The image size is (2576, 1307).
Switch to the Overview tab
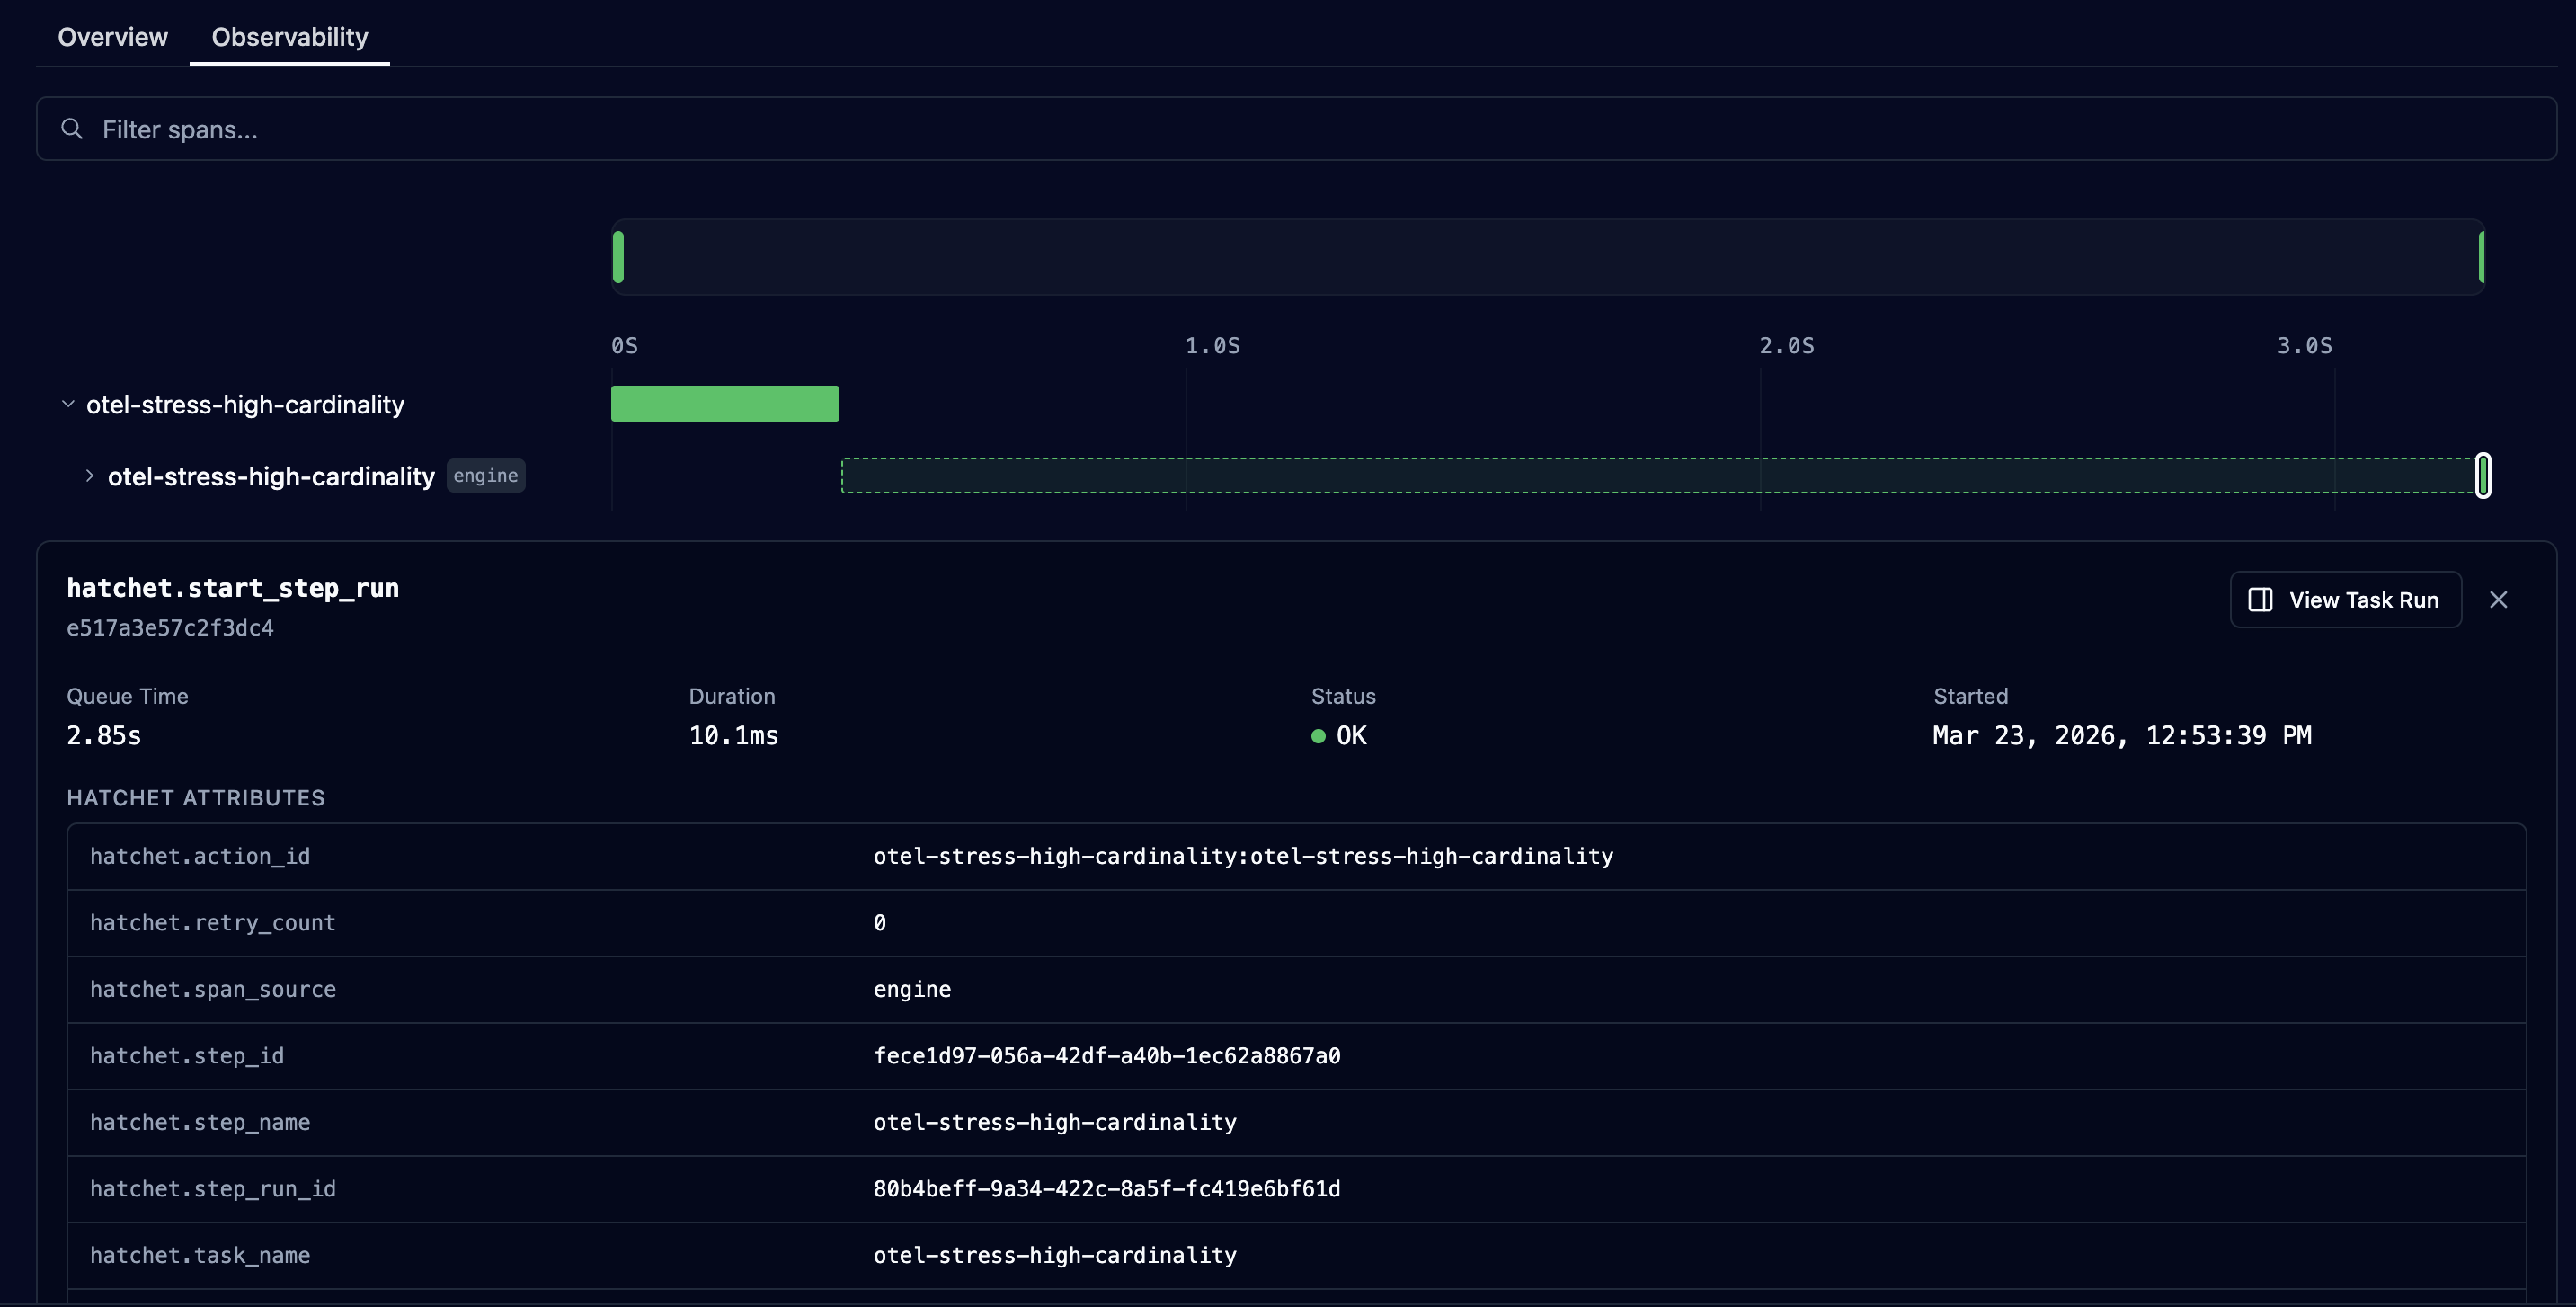tap(112, 37)
